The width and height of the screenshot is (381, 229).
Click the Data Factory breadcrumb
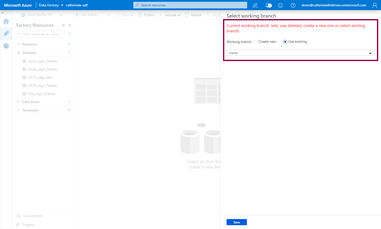[49, 5]
